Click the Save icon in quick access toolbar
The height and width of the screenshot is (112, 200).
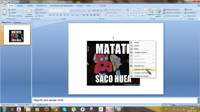click(x=9, y=2)
